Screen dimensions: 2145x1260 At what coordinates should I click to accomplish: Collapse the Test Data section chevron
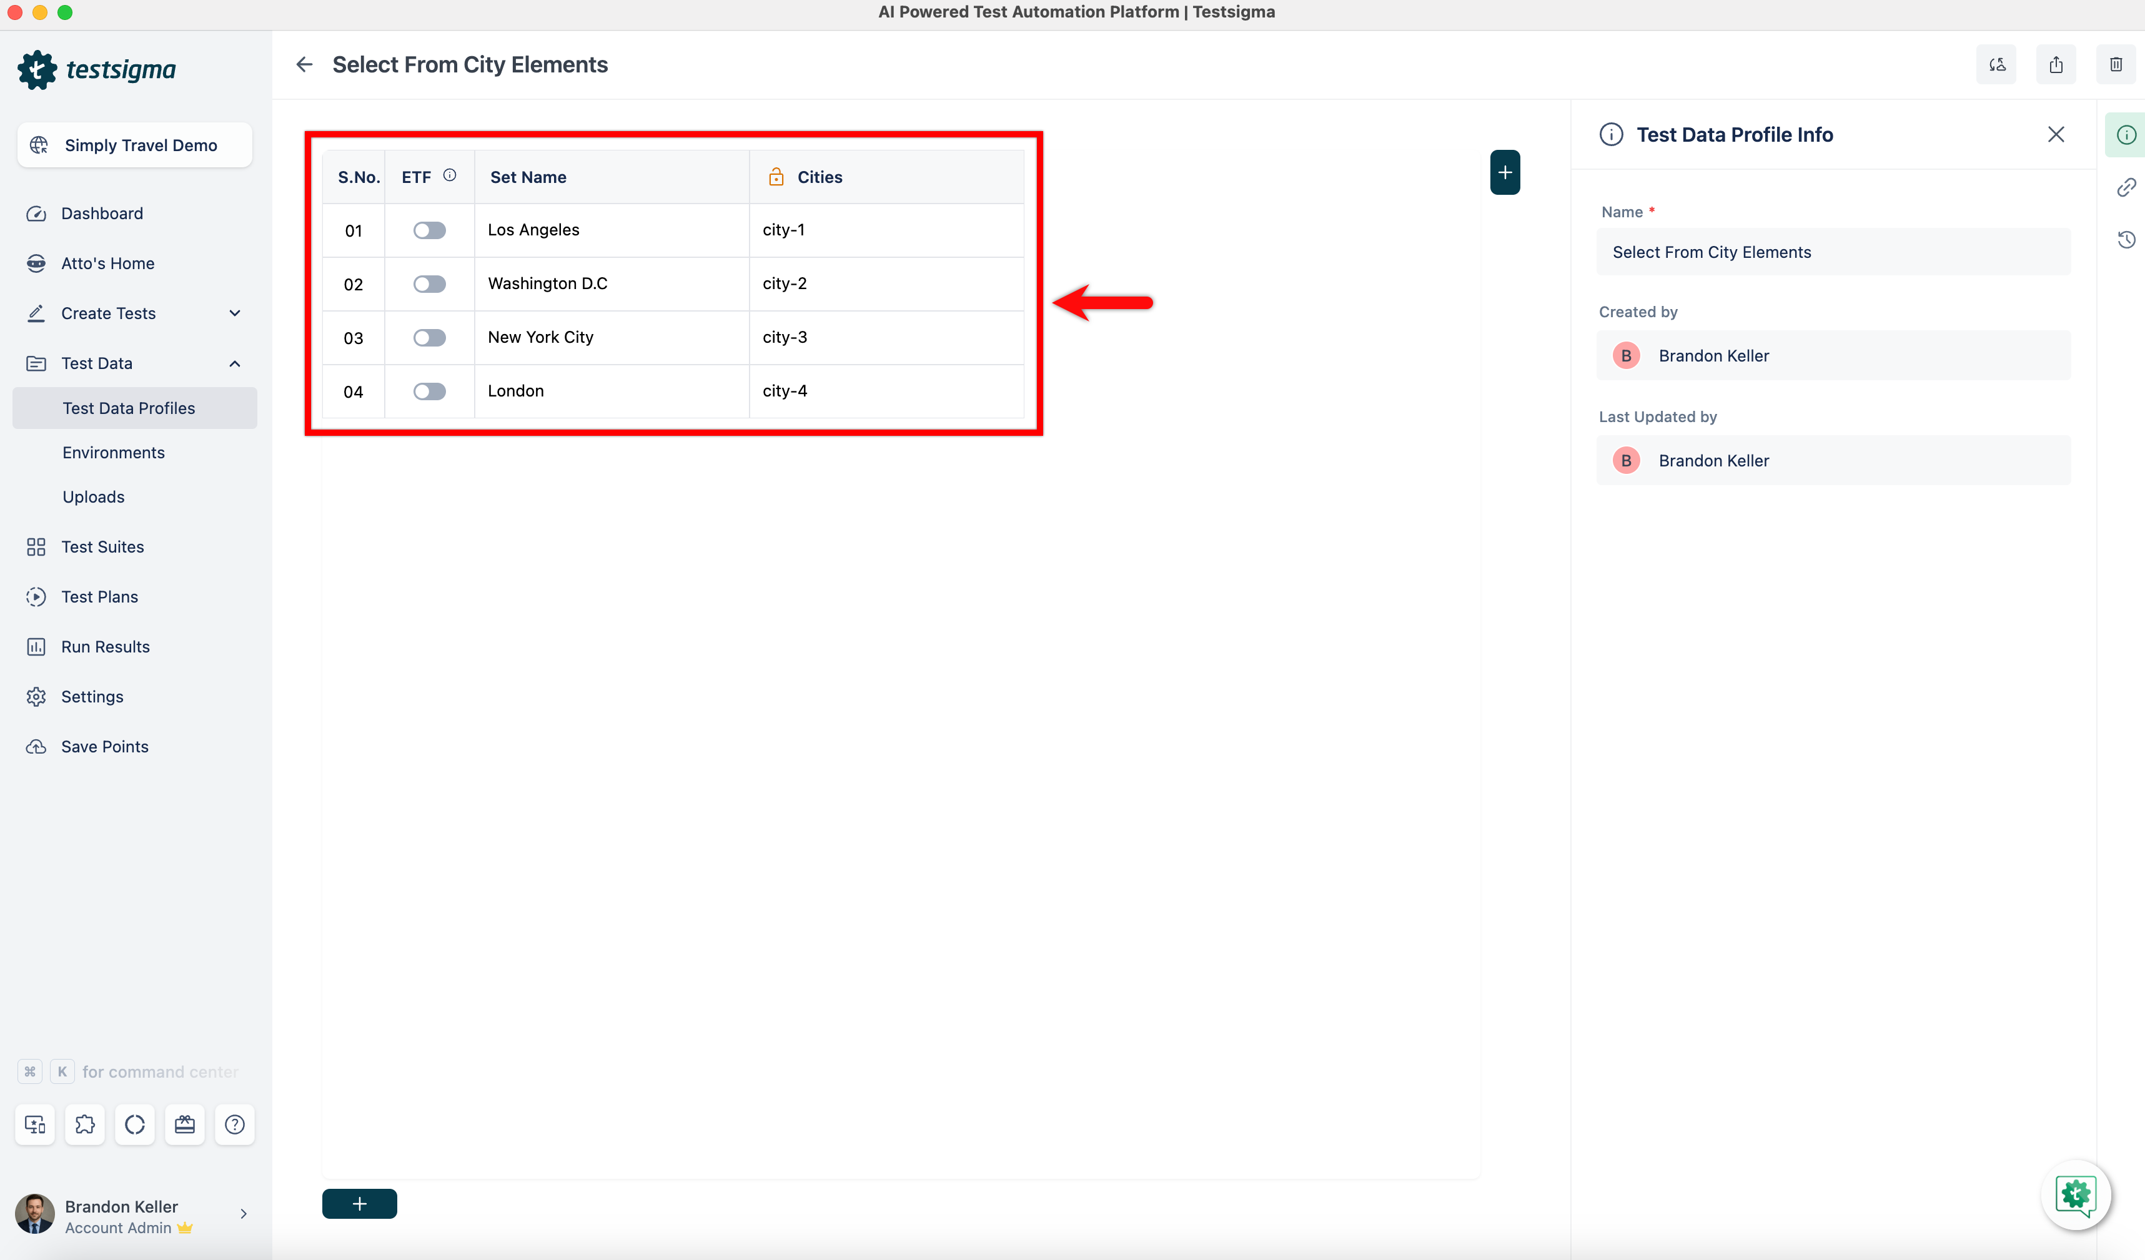[235, 363]
